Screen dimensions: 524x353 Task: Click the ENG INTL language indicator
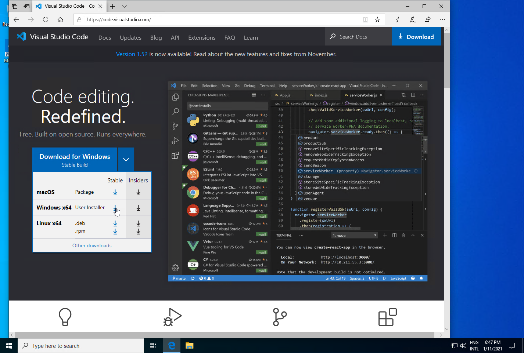[x=474, y=346]
